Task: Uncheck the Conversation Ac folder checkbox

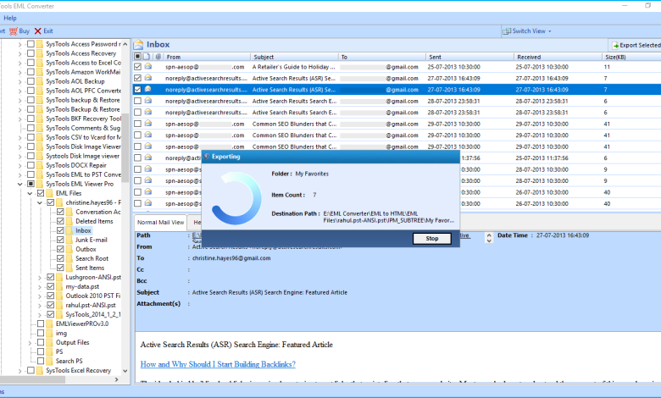Action: click(60, 212)
